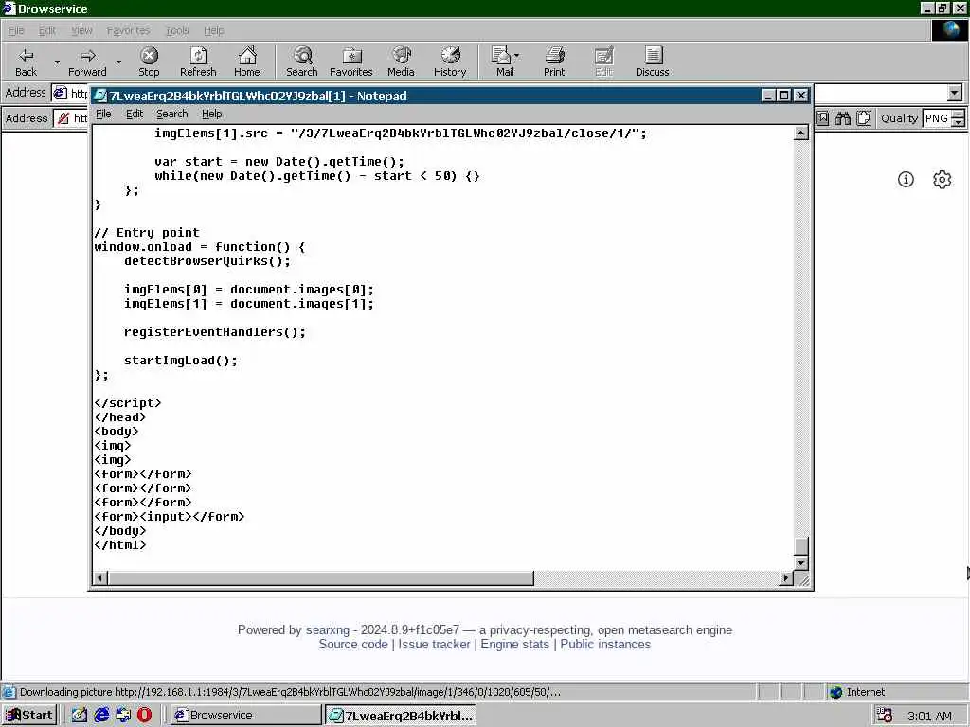970x727 pixels.
Task: Click the system tray scheduler icon
Action: click(x=885, y=716)
